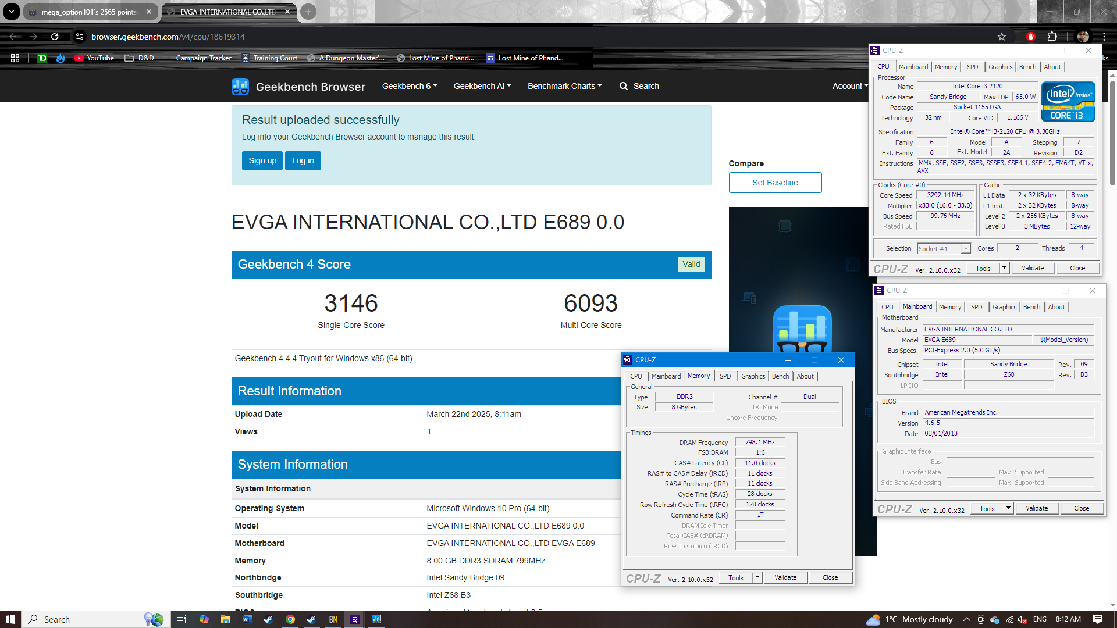Click the BIOS version field 4.6.5
This screenshot has height=628, width=1117.
1008,423
